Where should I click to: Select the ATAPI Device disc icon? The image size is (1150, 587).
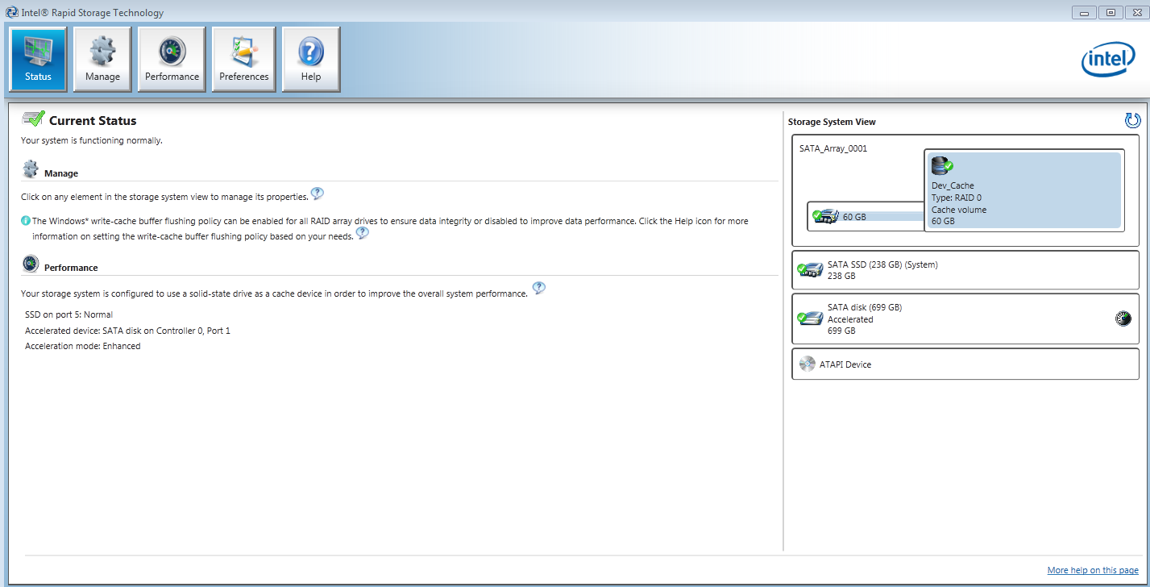click(807, 364)
